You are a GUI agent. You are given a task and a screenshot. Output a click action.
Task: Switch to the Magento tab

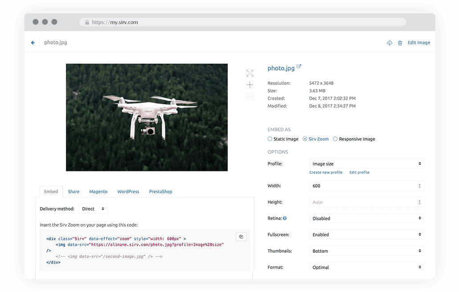coord(98,191)
